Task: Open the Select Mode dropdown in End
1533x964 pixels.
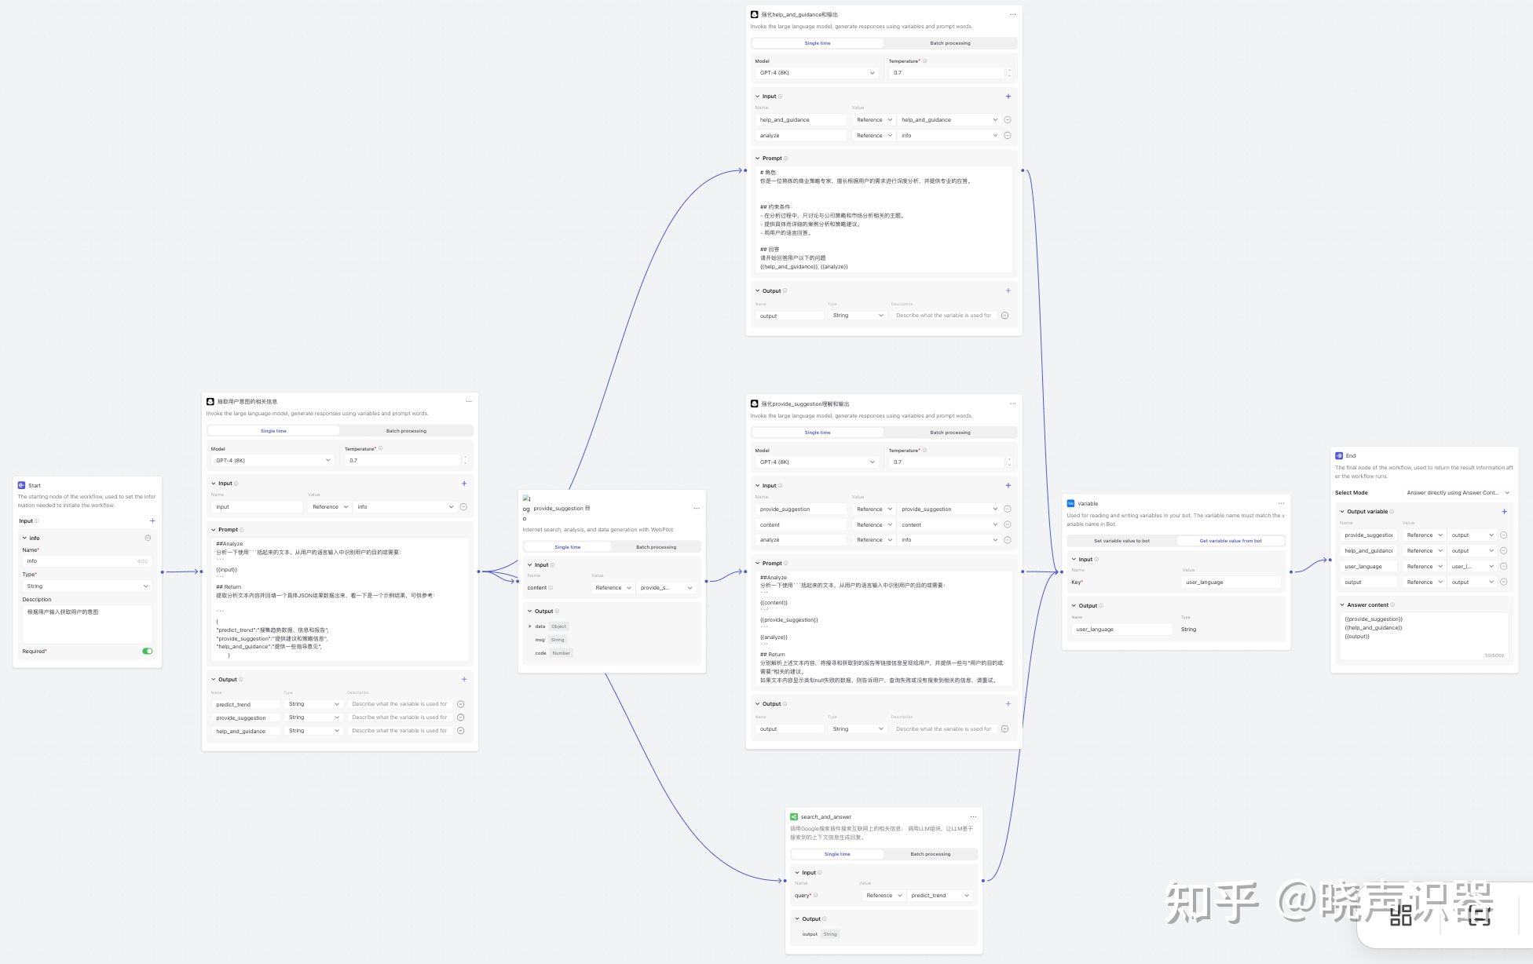Action: click(1458, 493)
